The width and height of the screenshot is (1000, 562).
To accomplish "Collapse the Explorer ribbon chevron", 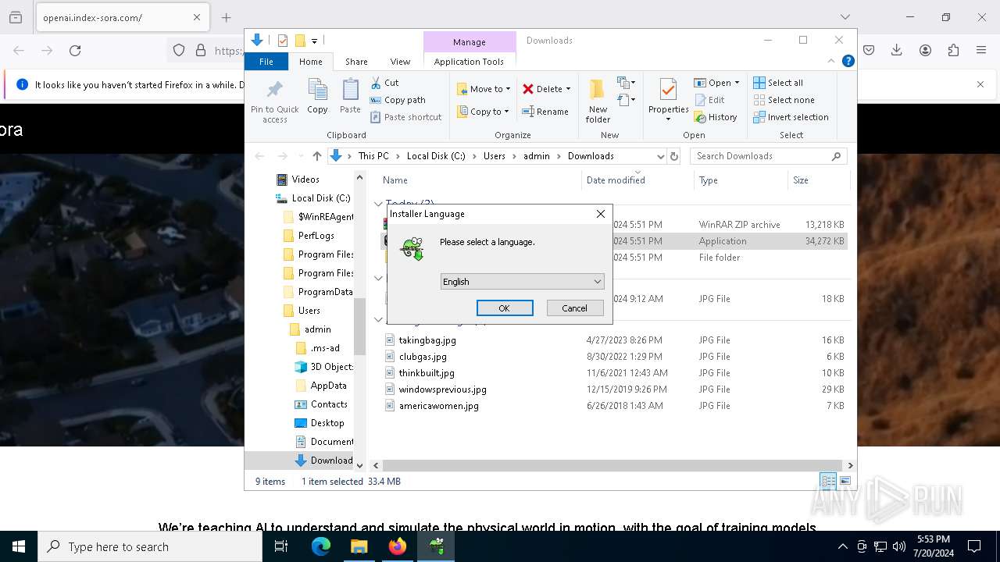I will pyautogui.click(x=831, y=61).
